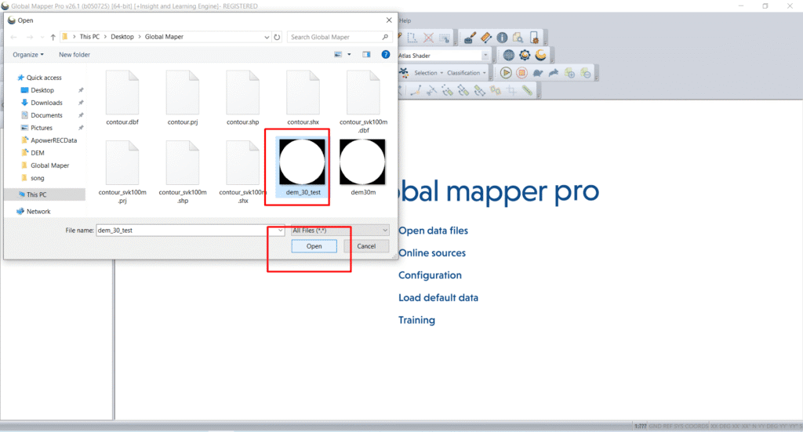Click the scissors cut-line digitizer icon
This screenshot has height=432, width=803.
point(432,91)
